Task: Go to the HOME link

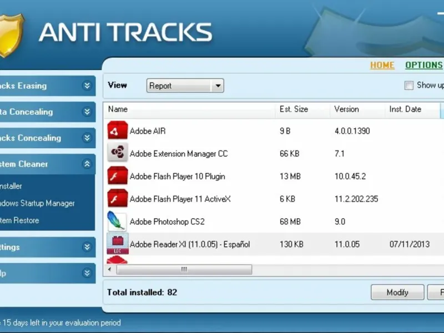Action: (382, 65)
